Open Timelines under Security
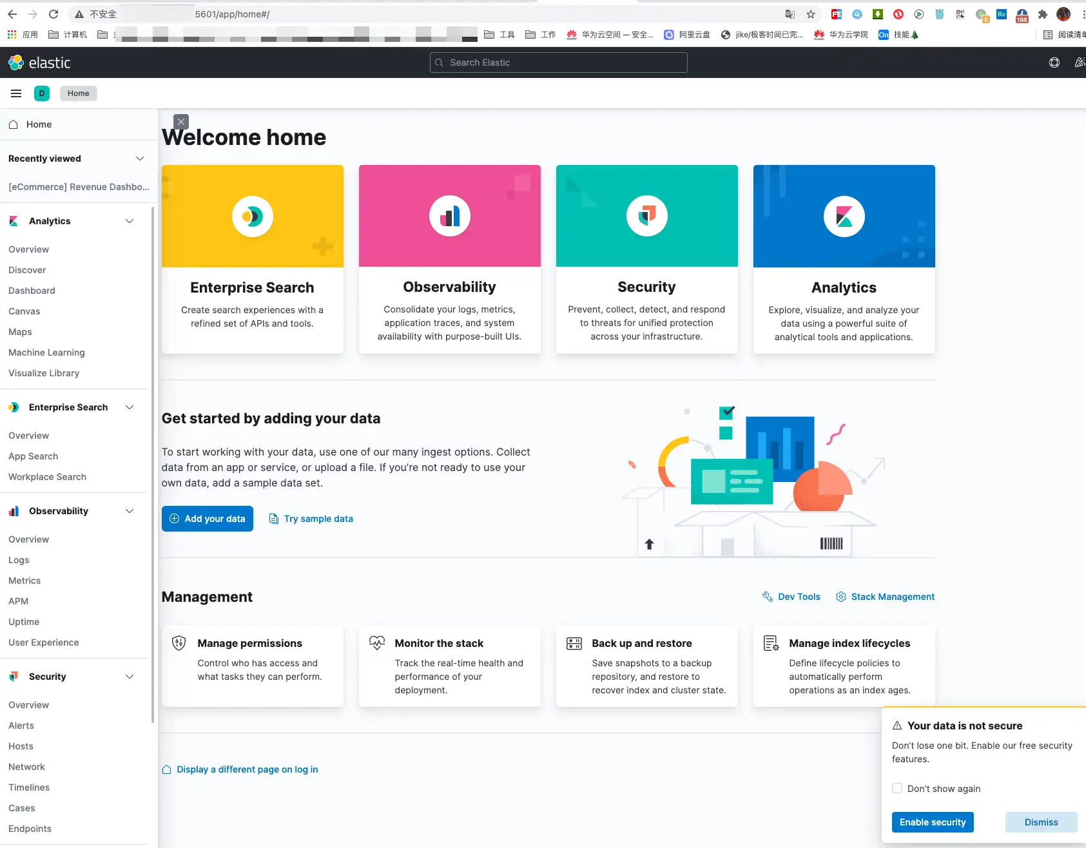Image resolution: width=1086 pixels, height=848 pixels. click(x=29, y=787)
